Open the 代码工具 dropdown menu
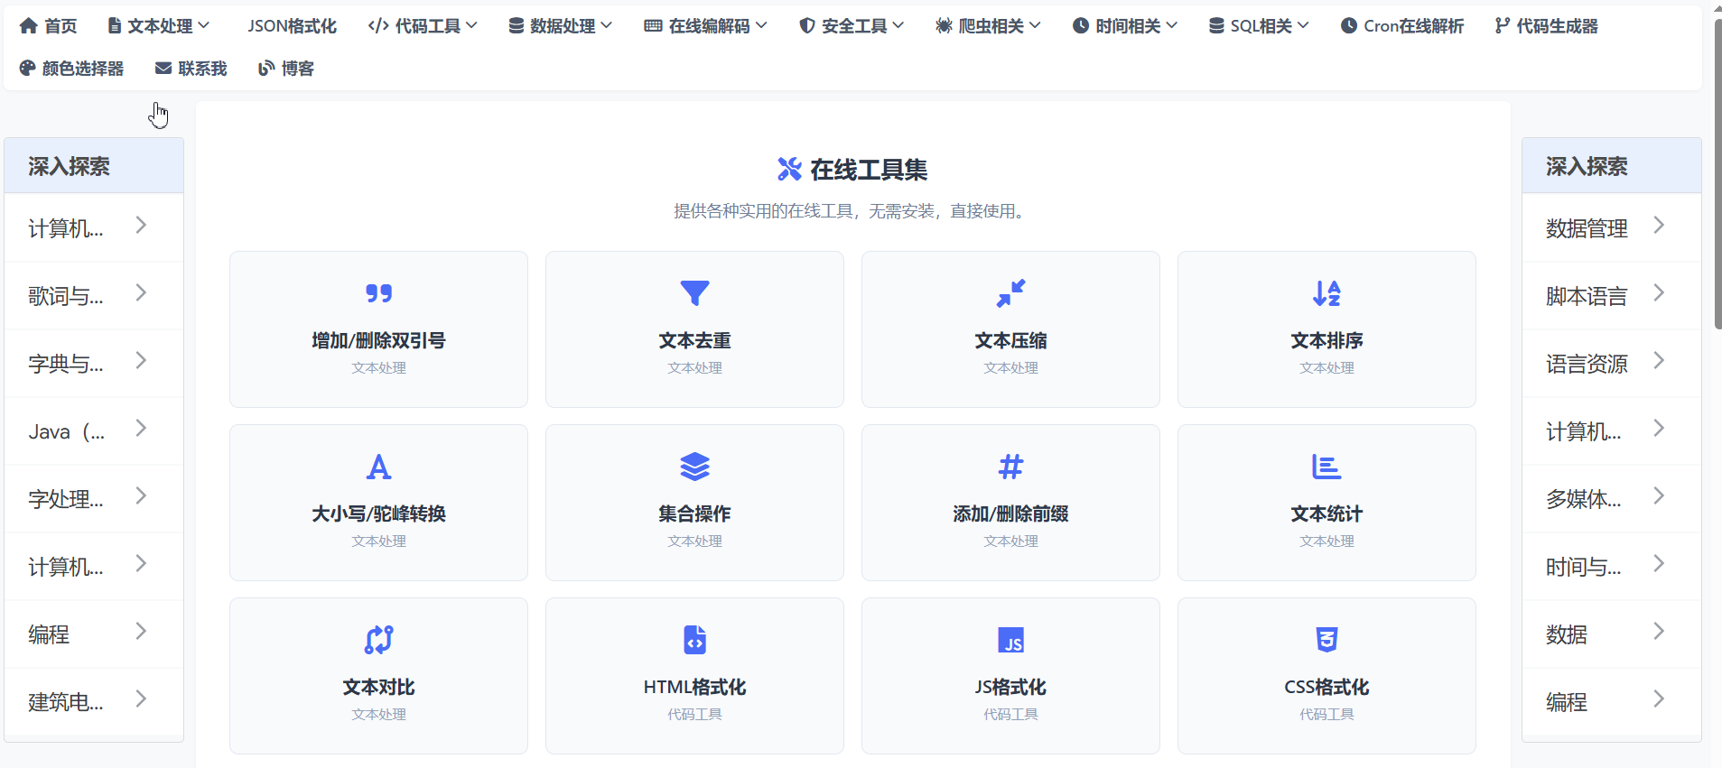This screenshot has width=1722, height=768. (x=423, y=26)
